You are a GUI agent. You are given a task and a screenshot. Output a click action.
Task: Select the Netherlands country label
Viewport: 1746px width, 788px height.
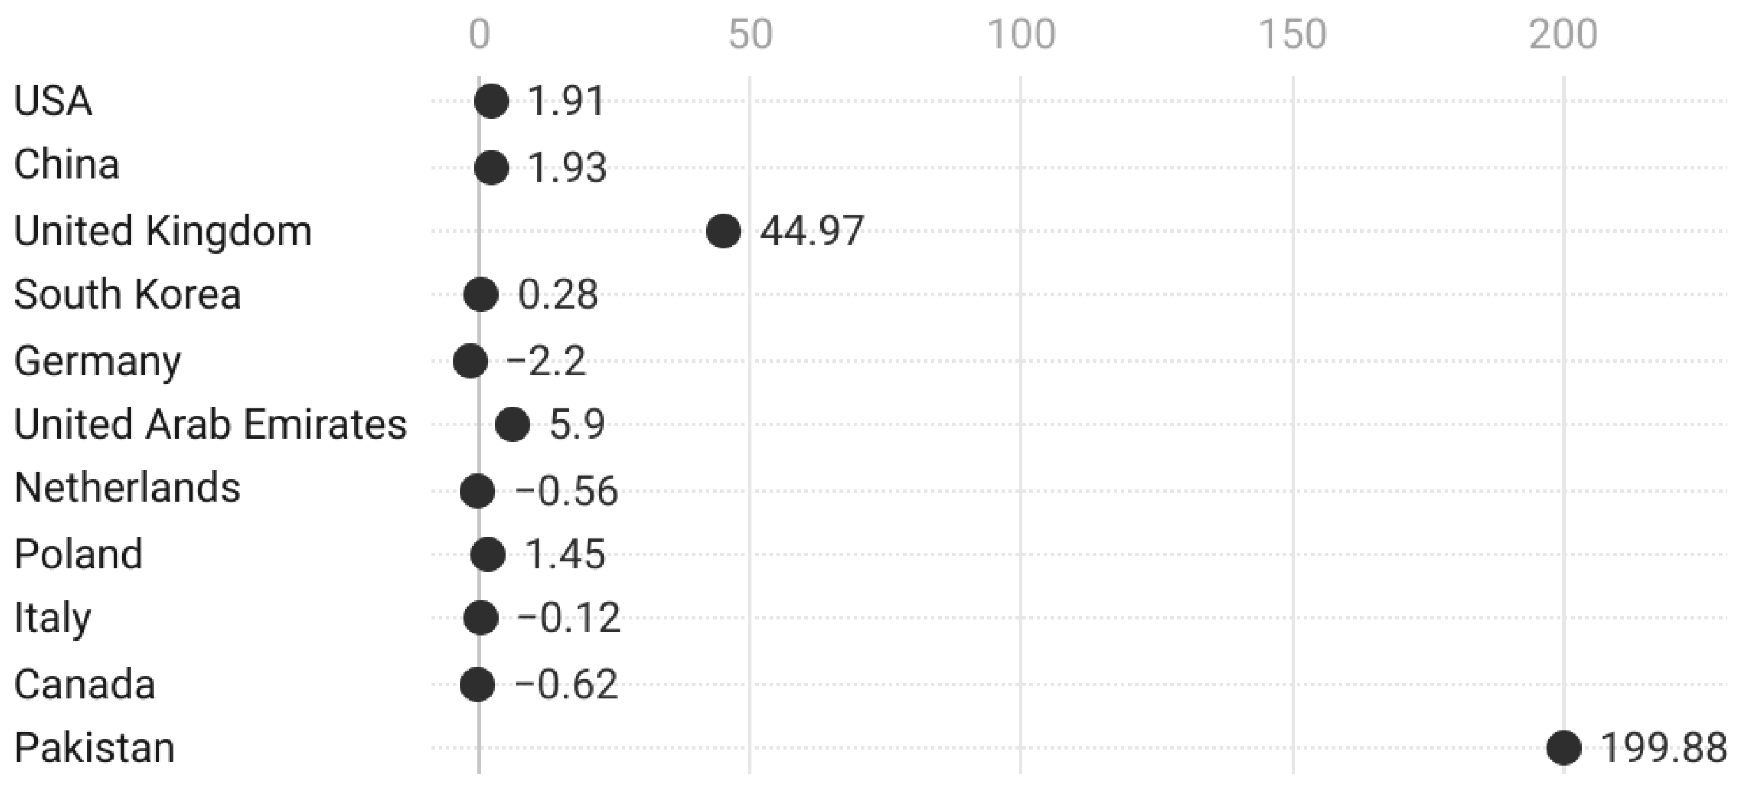[x=127, y=488]
